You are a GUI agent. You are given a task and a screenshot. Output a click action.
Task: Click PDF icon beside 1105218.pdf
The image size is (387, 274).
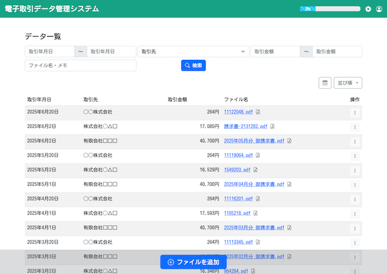coord(255,213)
